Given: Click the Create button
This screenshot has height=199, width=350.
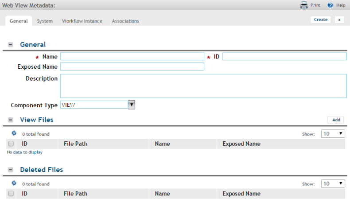Looking at the screenshot, I should point(321,20).
